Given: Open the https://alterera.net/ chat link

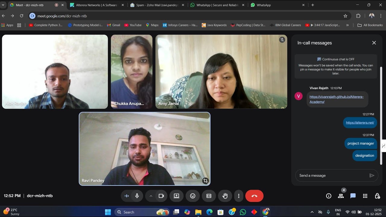Looking at the screenshot, I should click(x=360, y=123).
